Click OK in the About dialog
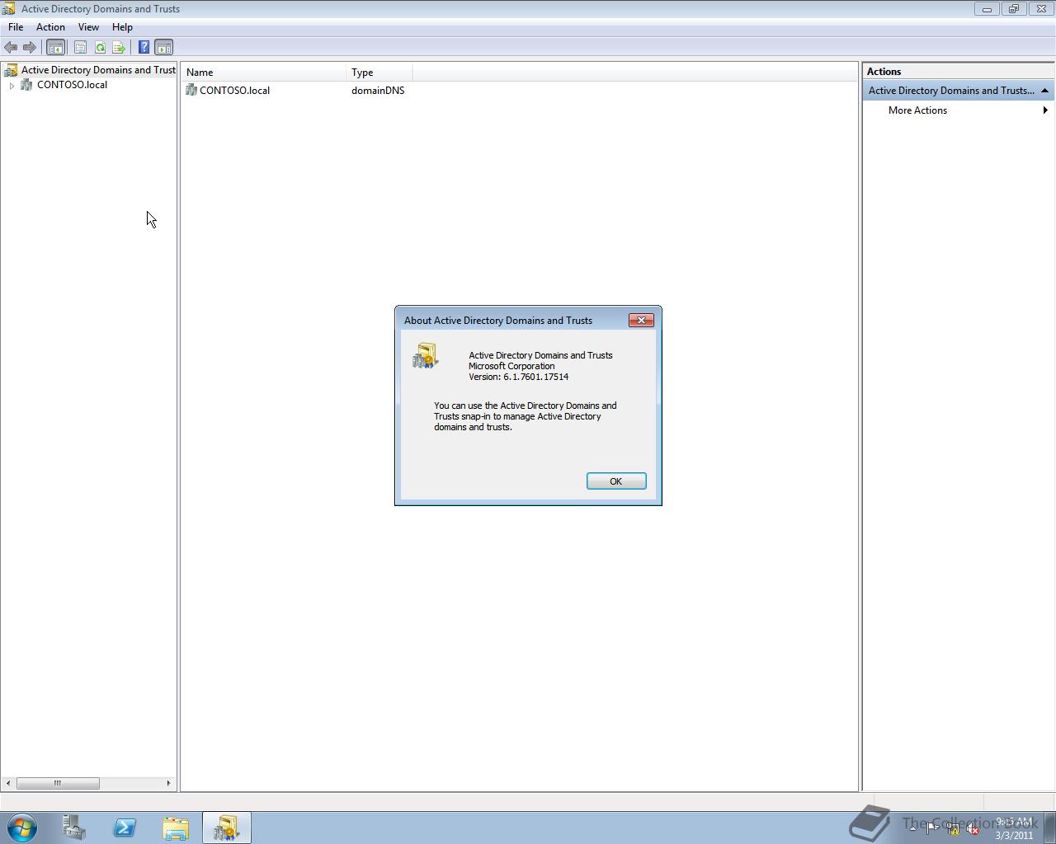Viewport: 1056px width, 844px height. click(x=616, y=481)
